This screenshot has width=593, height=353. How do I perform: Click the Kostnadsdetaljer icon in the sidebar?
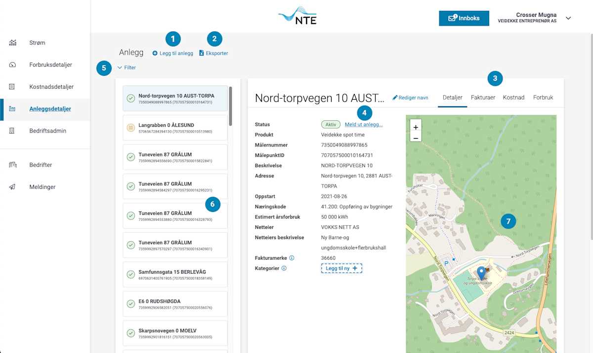[x=12, y=87]
